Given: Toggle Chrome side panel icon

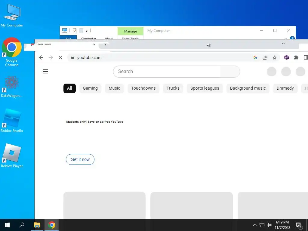Looking at the screenshot, I should point(306,57).
